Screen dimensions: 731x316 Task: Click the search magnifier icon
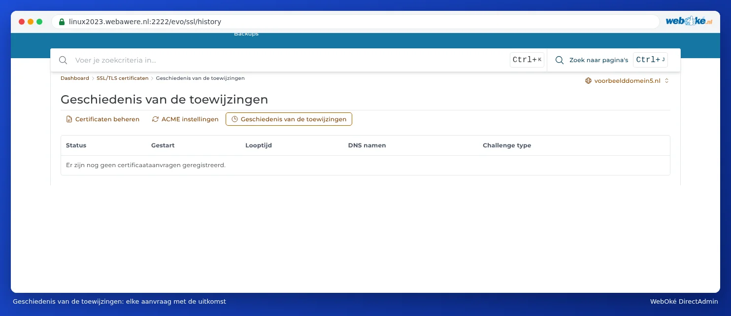click(63, 60)
